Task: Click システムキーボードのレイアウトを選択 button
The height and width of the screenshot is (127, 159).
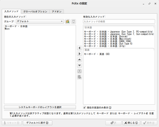Action: click(40, 107)
